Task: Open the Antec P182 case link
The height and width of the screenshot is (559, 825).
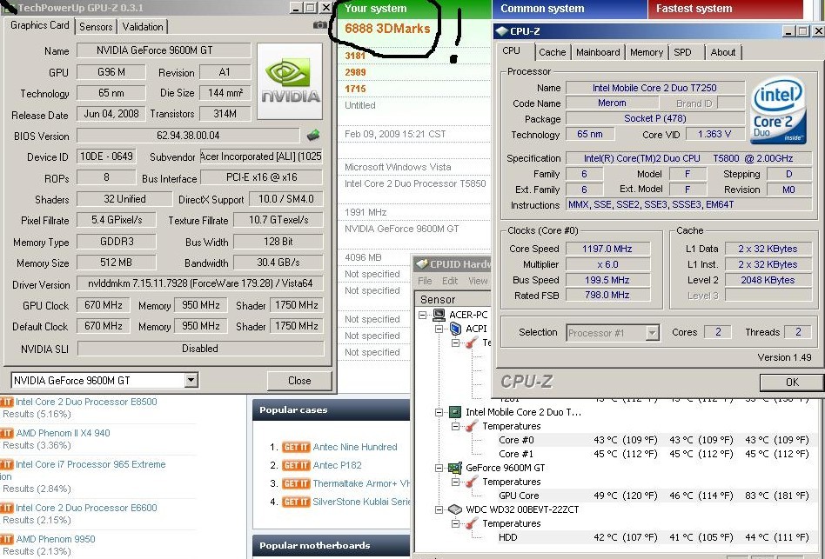Action: tap(338, 465)
